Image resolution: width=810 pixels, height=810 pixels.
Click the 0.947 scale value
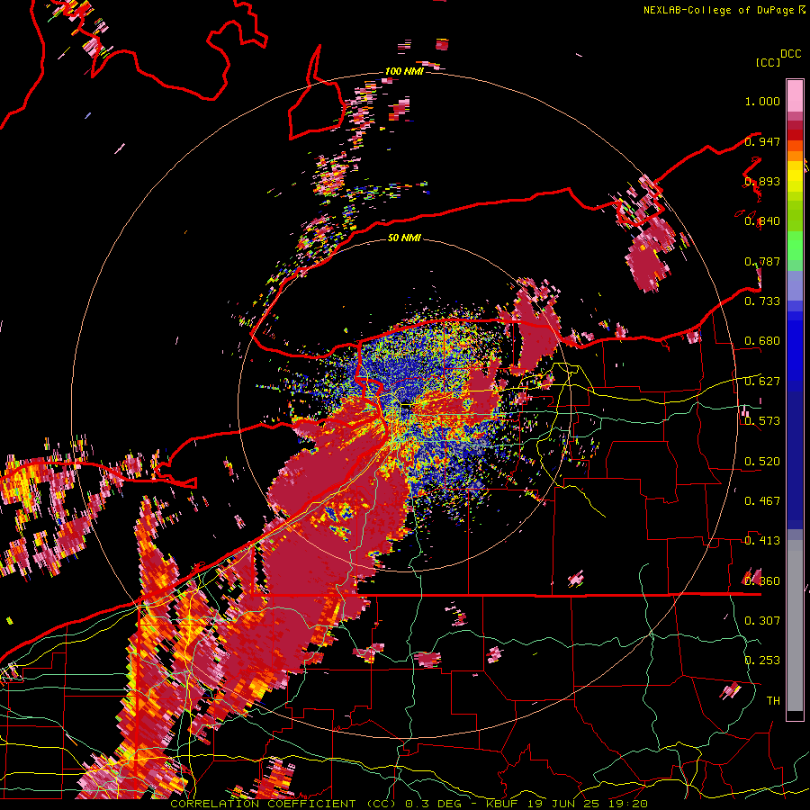tap(762, 141)
